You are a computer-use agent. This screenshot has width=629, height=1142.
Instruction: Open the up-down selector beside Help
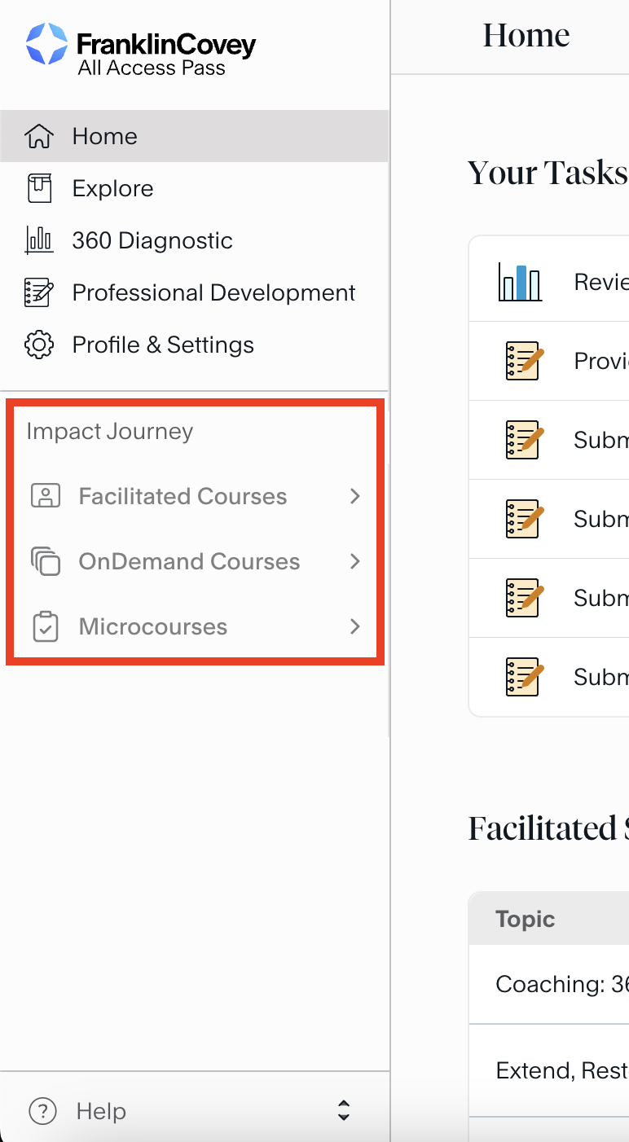(x=344, y=1110)
